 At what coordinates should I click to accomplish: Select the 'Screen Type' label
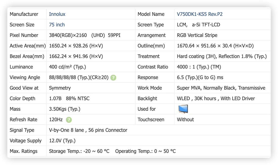click(151, 25)
